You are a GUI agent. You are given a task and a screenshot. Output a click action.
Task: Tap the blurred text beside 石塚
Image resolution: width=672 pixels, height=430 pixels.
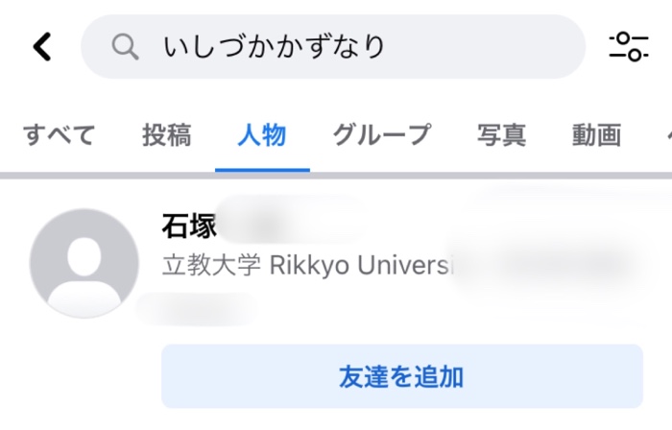pos(288,224)
